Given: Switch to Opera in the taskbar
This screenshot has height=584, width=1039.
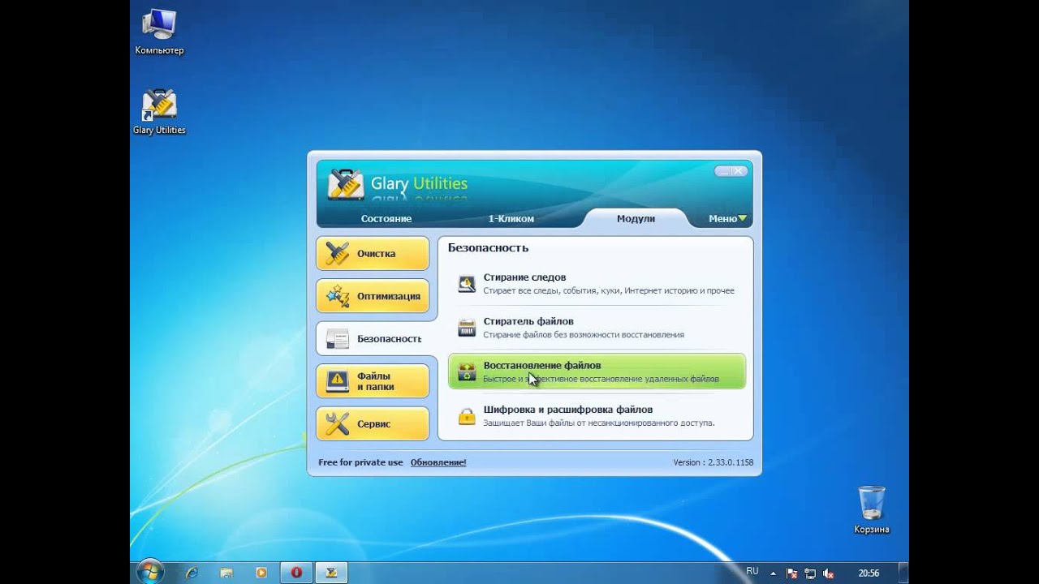Looking at the screenshot, I should [x=296, y=573].
